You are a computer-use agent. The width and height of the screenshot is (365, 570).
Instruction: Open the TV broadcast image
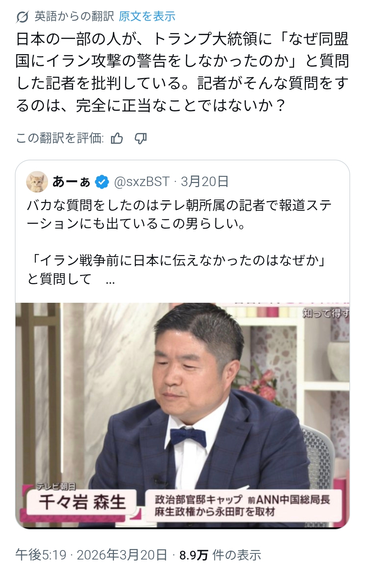(x=182, y=416)
